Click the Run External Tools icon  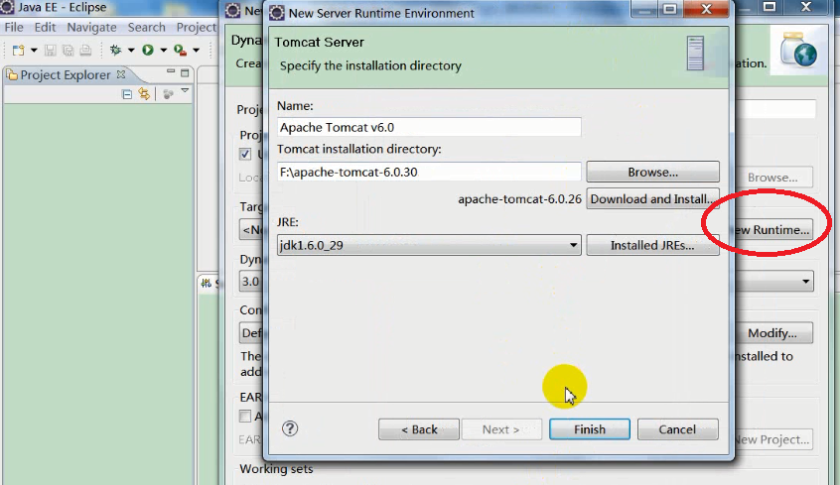(181, 51)
